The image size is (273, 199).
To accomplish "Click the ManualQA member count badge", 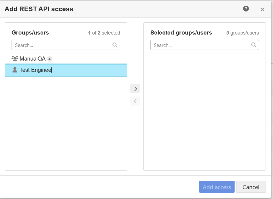I will pos(49,59).
